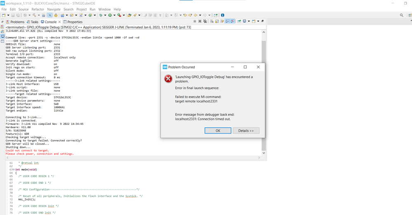Viewport: 412px width, 215px height.
Task: Toggle show console when standard out changes
Action: pyautogui.click(x=227, y=21)
